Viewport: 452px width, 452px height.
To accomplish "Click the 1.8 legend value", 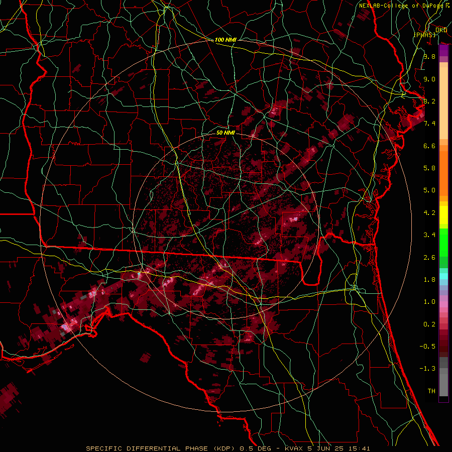I will click(429, 280).
